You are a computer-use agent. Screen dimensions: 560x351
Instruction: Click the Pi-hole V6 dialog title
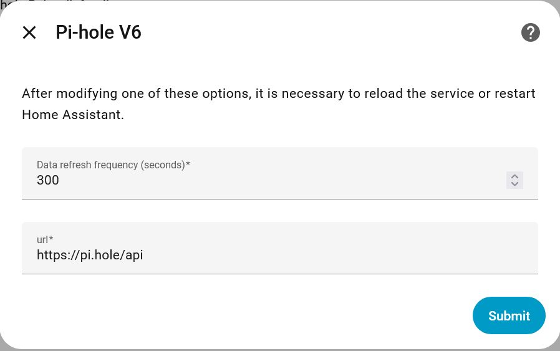(x=99, y=32)
